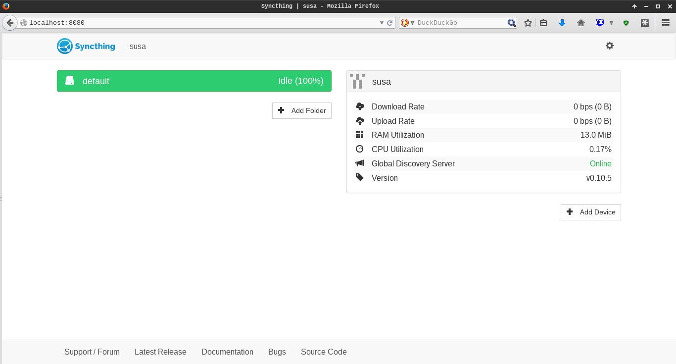Screen dimensions: 676x364
Task: Click the Add Folder button
Action: [302, 110]
